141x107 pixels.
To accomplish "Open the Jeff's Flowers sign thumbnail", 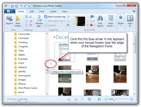I will [65, 74].
